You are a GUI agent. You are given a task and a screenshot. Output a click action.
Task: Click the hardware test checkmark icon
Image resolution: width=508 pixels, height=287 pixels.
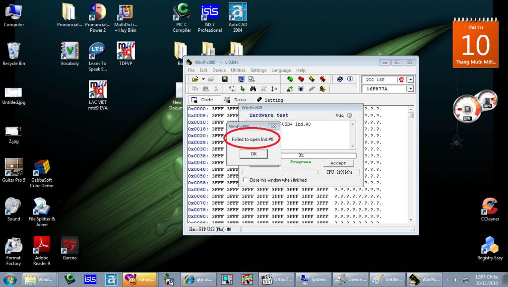click(252, 79)
